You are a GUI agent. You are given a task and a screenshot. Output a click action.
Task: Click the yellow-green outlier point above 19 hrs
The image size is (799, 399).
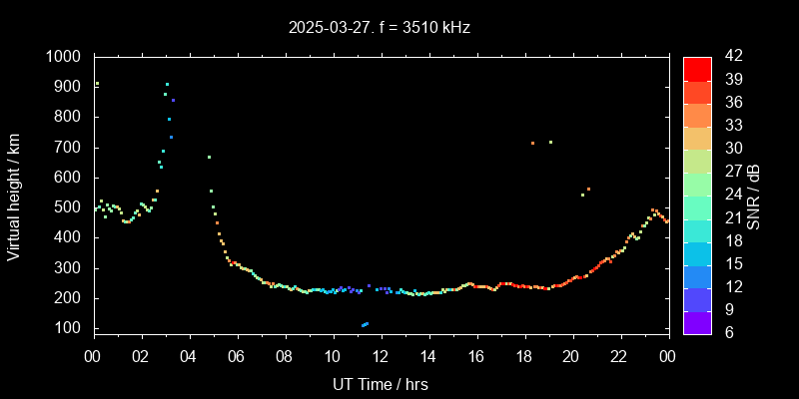(x=550, y=142)
